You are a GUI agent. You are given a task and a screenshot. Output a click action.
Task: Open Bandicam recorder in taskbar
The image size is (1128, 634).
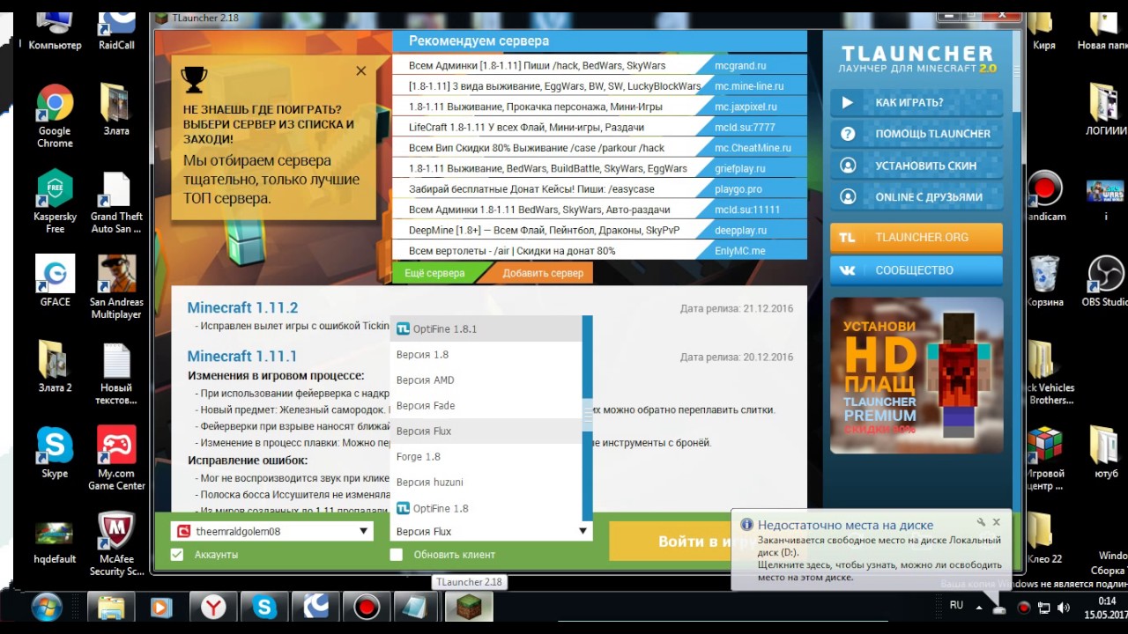click(367, 608)
